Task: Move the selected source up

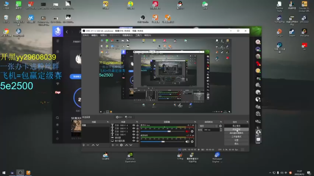Action: (126, 145)
